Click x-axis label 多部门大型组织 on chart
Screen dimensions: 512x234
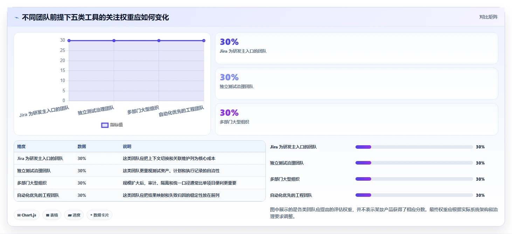tap(143, 110)
